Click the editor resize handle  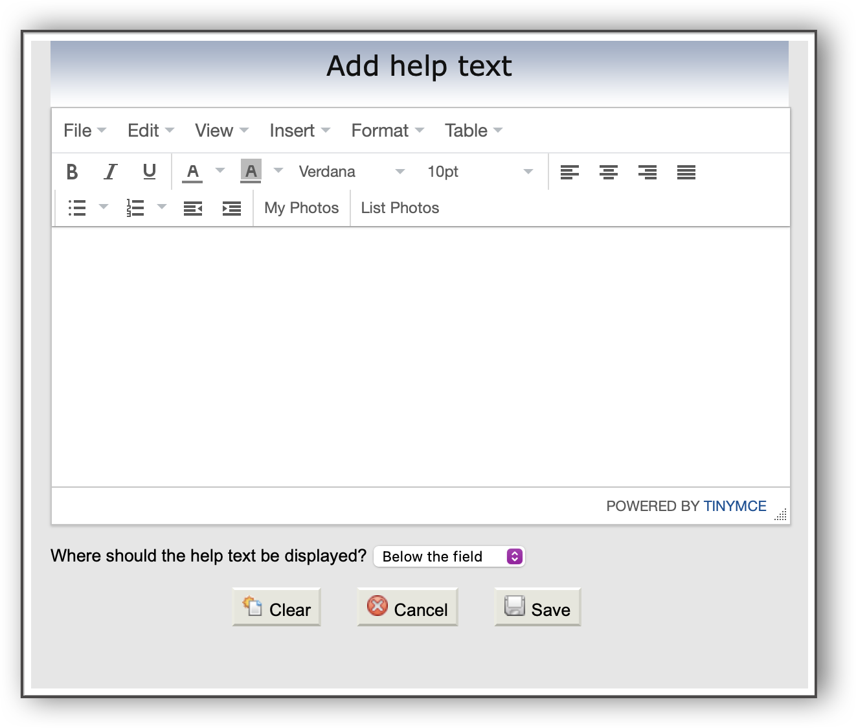(x=781, y=514)
